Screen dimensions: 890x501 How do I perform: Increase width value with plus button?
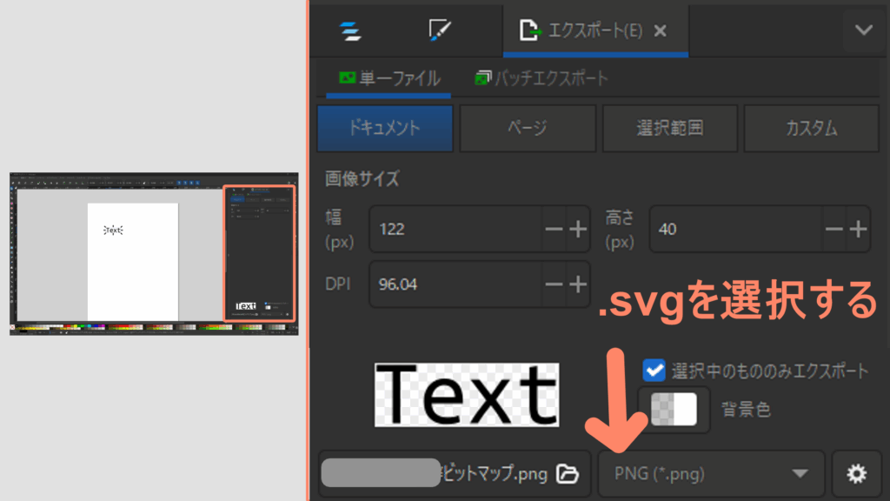click(578, 230)
